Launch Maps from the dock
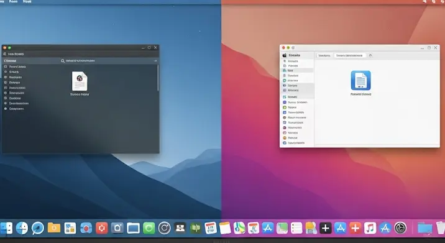Image resolution: width=445 pixels, height=243 pixels. 239,228
